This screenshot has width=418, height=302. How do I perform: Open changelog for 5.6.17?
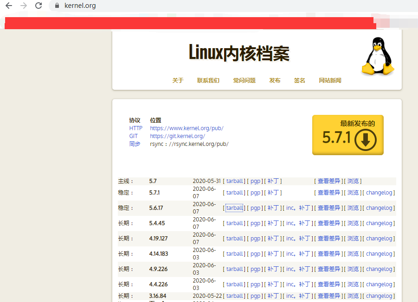click(379, 208)
